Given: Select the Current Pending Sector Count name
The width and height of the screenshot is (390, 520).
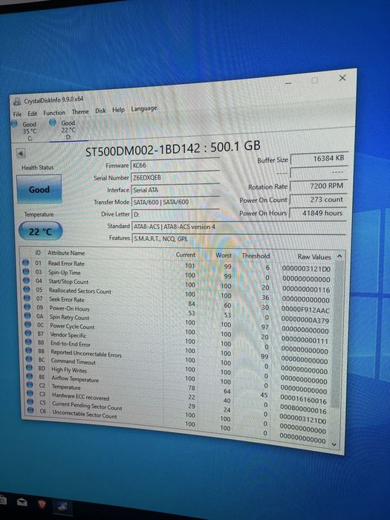Looking at the screenshot, I should tap(87, 406).
